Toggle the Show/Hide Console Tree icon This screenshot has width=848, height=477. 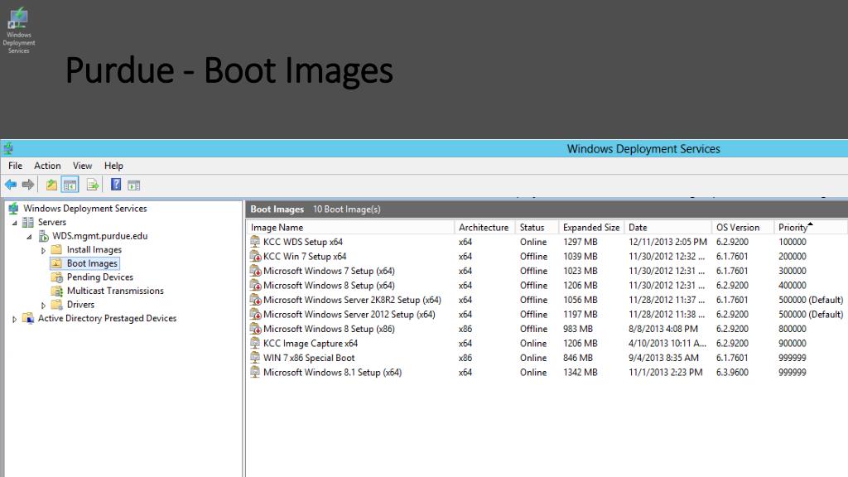click(x=70, y=185)
